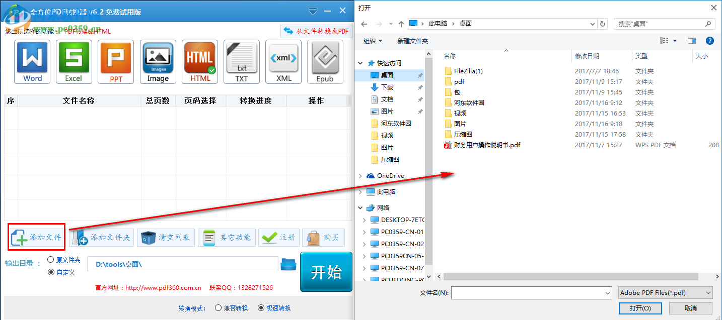Select the 原文件夹 output option
The height and width of the screenshot is (320, 722).
64,260
